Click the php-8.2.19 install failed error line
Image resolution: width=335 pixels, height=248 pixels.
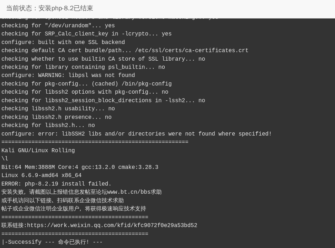pos(57,184)
